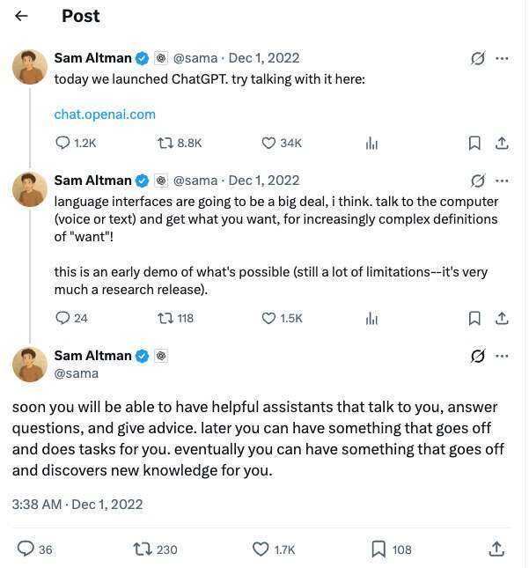Image resolution: width=529 pixels, height=568 pixels.
Task: Reply to the main post with 36 replies
Action: click(x=26, y=549)
